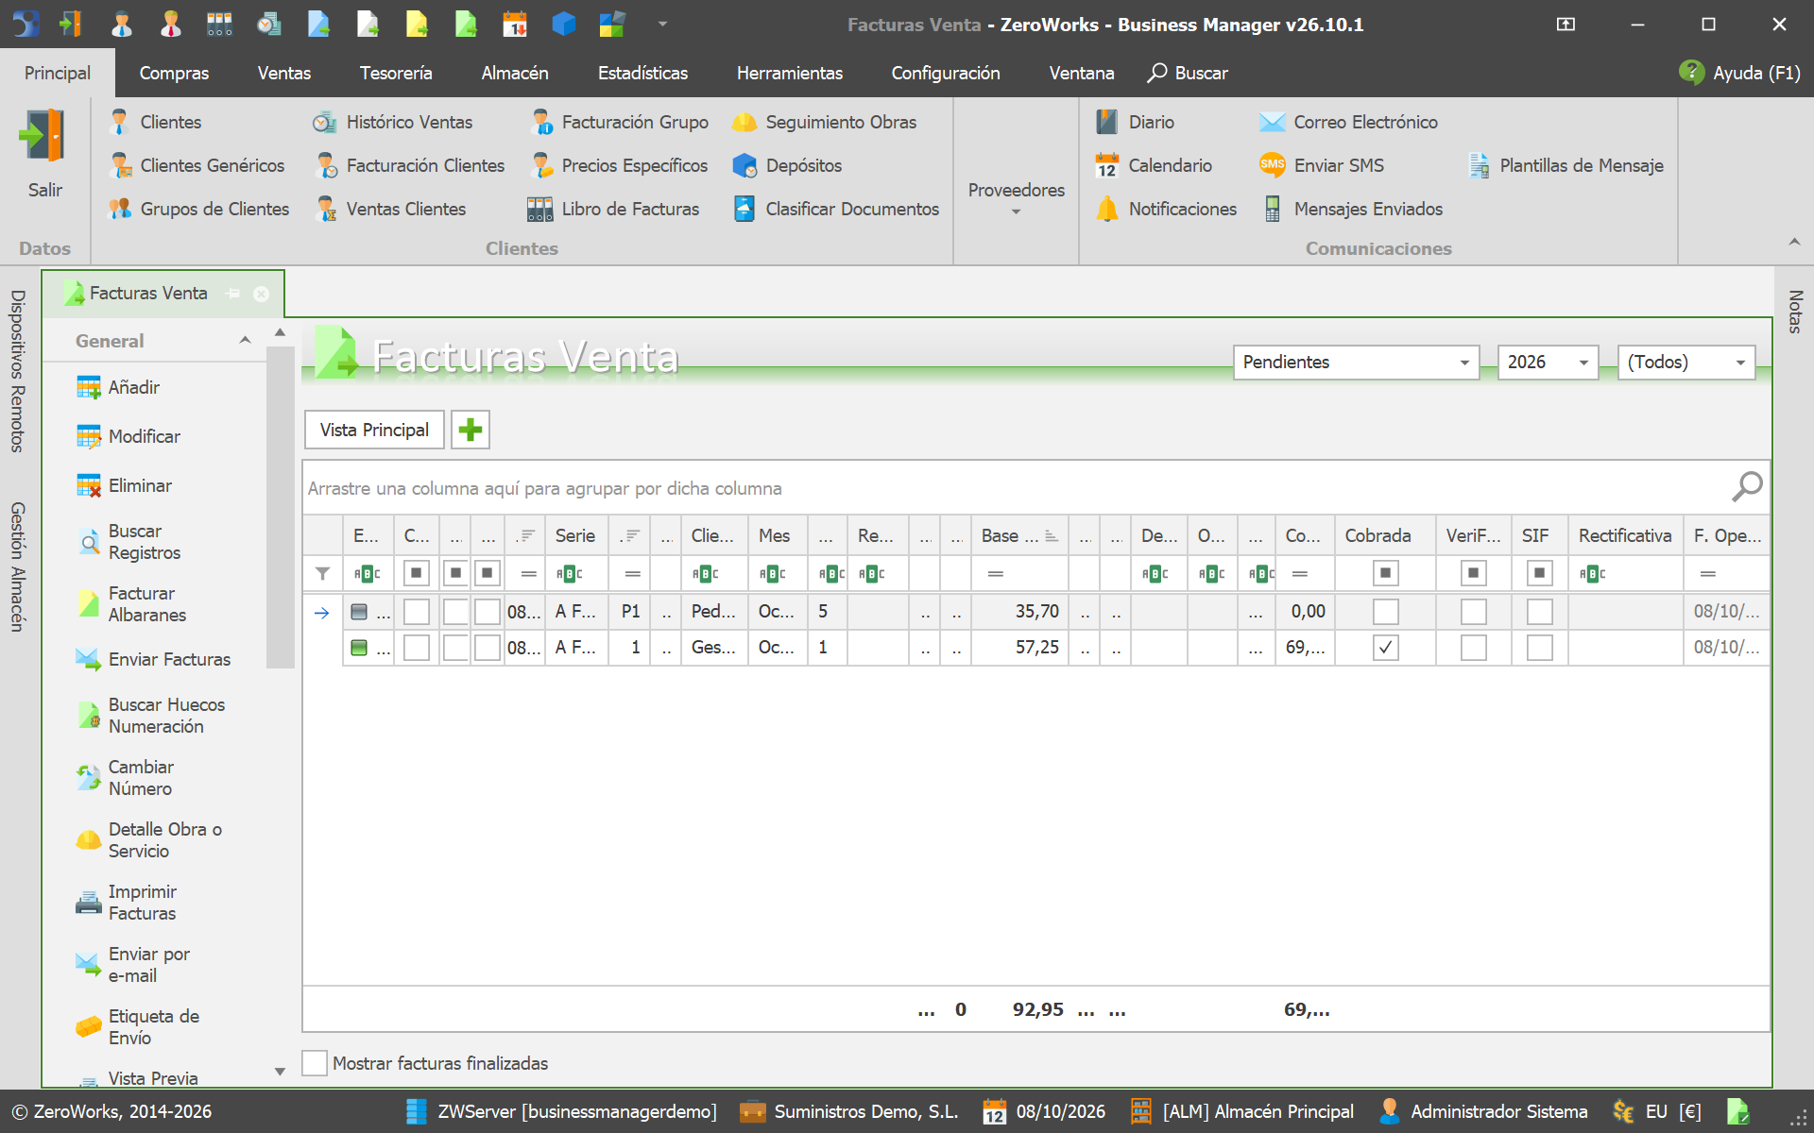
Task: Check Cobrada for the 35,70 invoice row
Action: coord(1385,612)
